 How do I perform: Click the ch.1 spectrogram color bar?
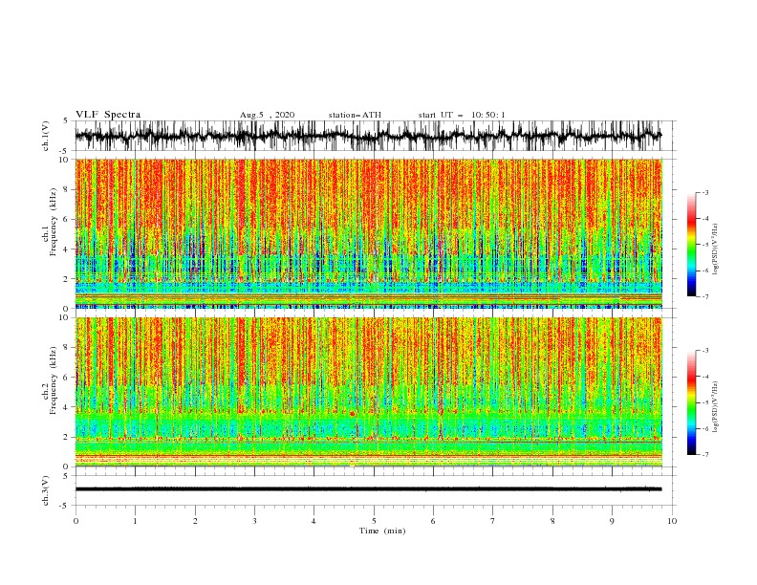pyautogui.click(x=691, y=245)
